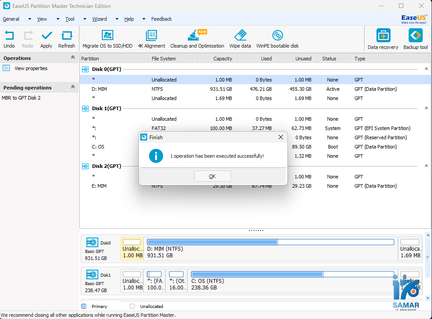Open the Backup tool
This screenshot has width=432, height=319.
click(415, 39)
